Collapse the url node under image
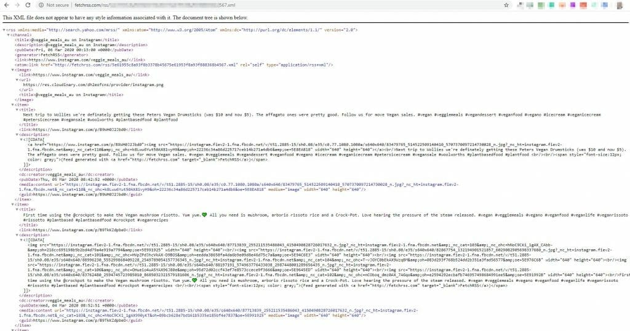 click(x=17, y=79)
